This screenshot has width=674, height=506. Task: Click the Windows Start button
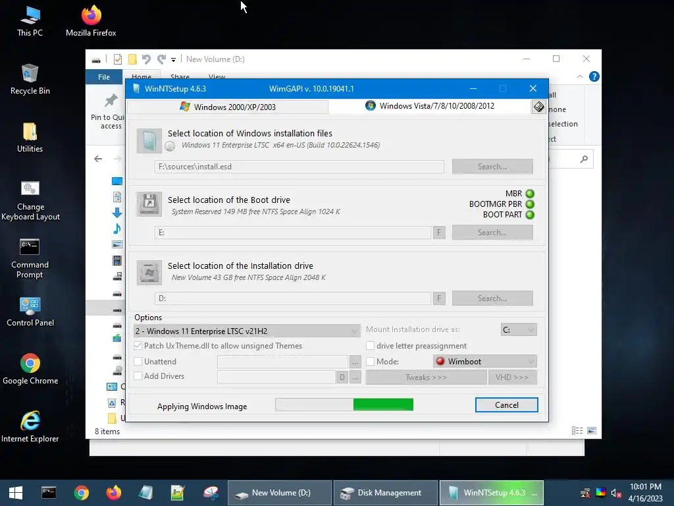click(x=16, y=493)
